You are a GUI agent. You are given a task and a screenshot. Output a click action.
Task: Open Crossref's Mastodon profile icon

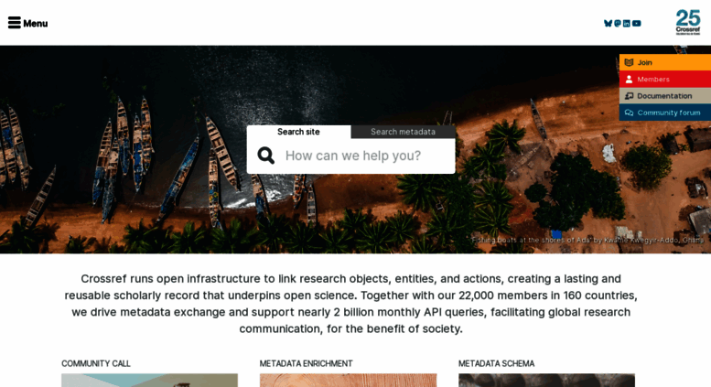618,23
